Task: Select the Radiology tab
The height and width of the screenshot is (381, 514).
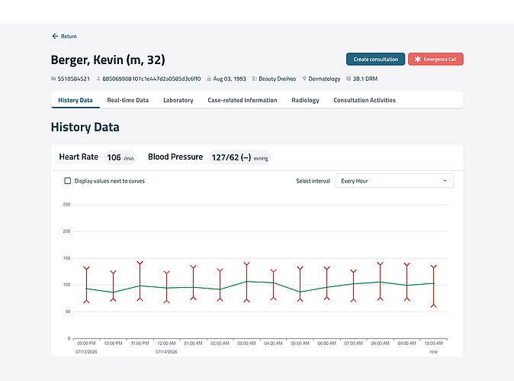Action: (305, 100)
